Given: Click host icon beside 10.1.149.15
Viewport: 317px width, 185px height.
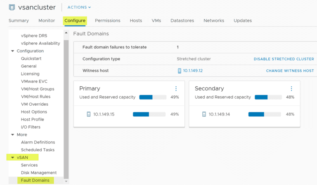Looking at the screenshot, I should (88, 114).
